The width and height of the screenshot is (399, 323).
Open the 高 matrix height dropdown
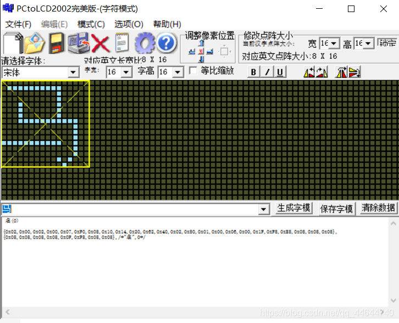click(x=368, y=43)
